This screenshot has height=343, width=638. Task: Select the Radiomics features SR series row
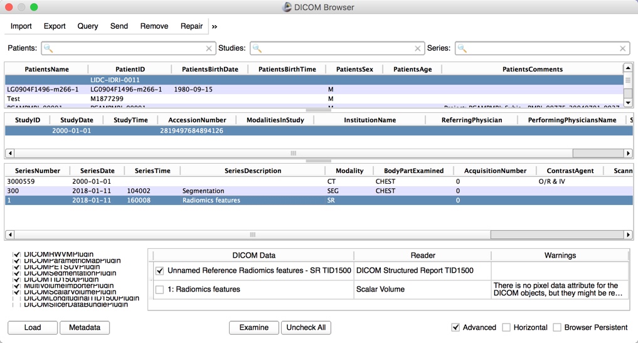(x=319, y=200)
